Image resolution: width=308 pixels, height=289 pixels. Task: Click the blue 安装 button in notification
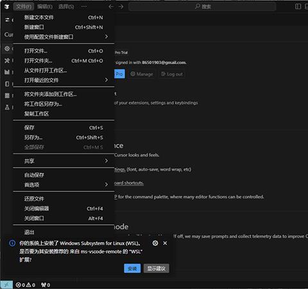pos(132,268)
